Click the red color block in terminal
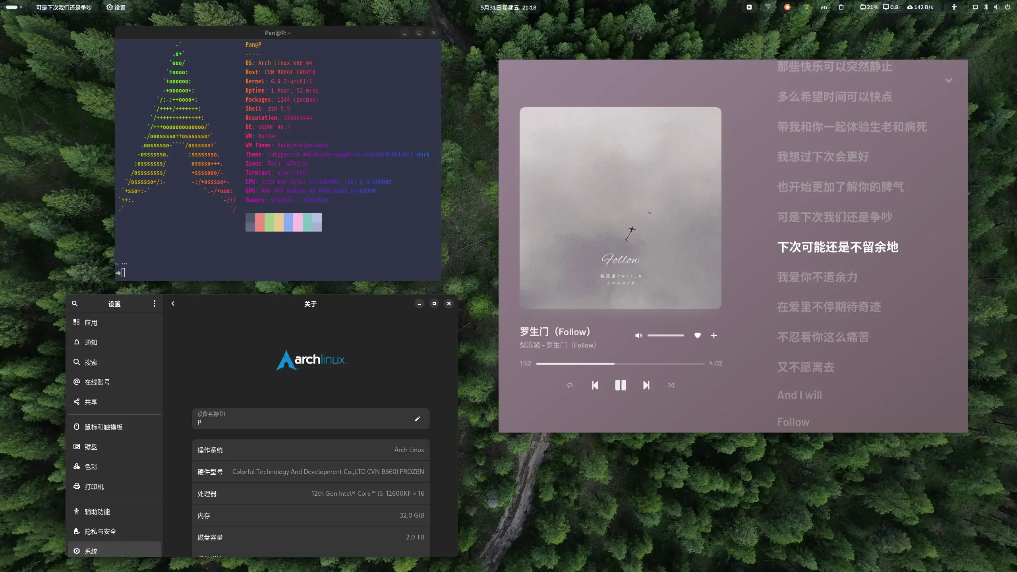Viewport: 1017px width, 572px height. point(259,222)
